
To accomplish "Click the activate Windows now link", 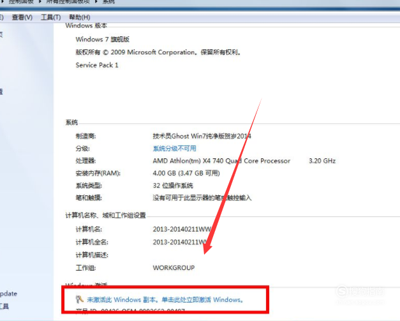I will point(165,299).
